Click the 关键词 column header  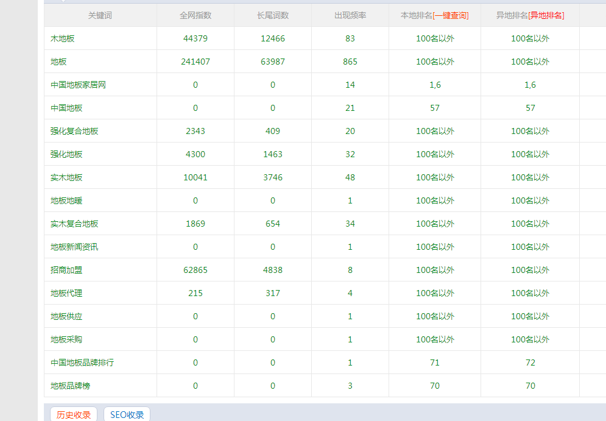100,15
